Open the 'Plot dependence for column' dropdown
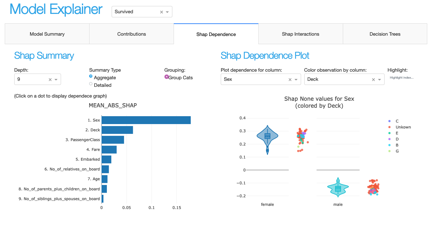Screen dimensions: 432x227 296,79
